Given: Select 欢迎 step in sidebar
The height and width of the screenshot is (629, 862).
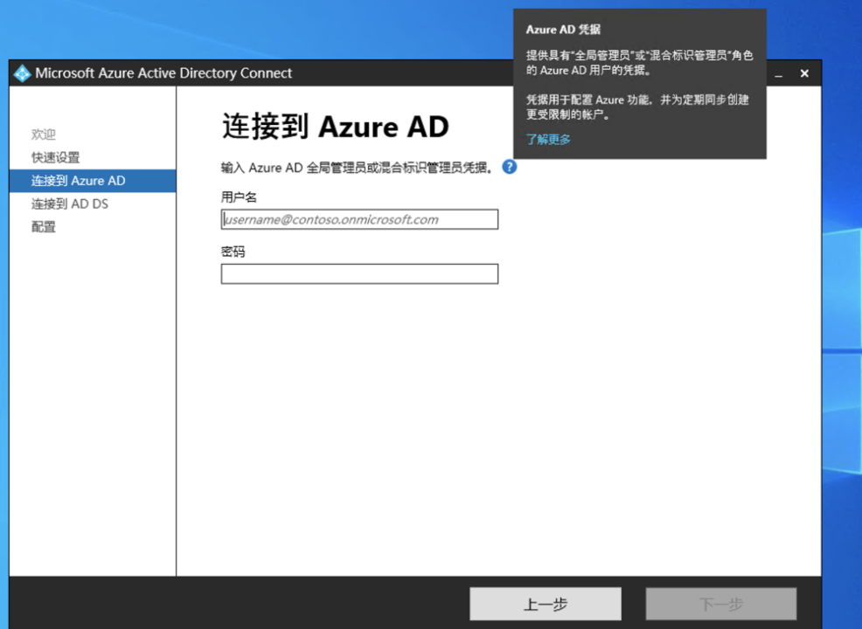Looking at the screenshot, I should point(44,134).
